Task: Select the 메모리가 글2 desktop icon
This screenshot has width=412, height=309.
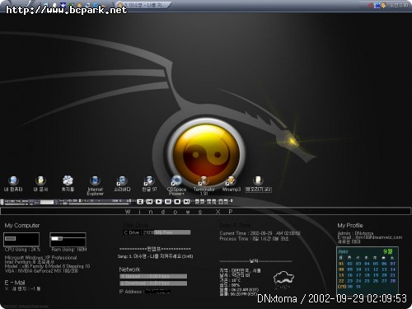Action: (258, 184)
